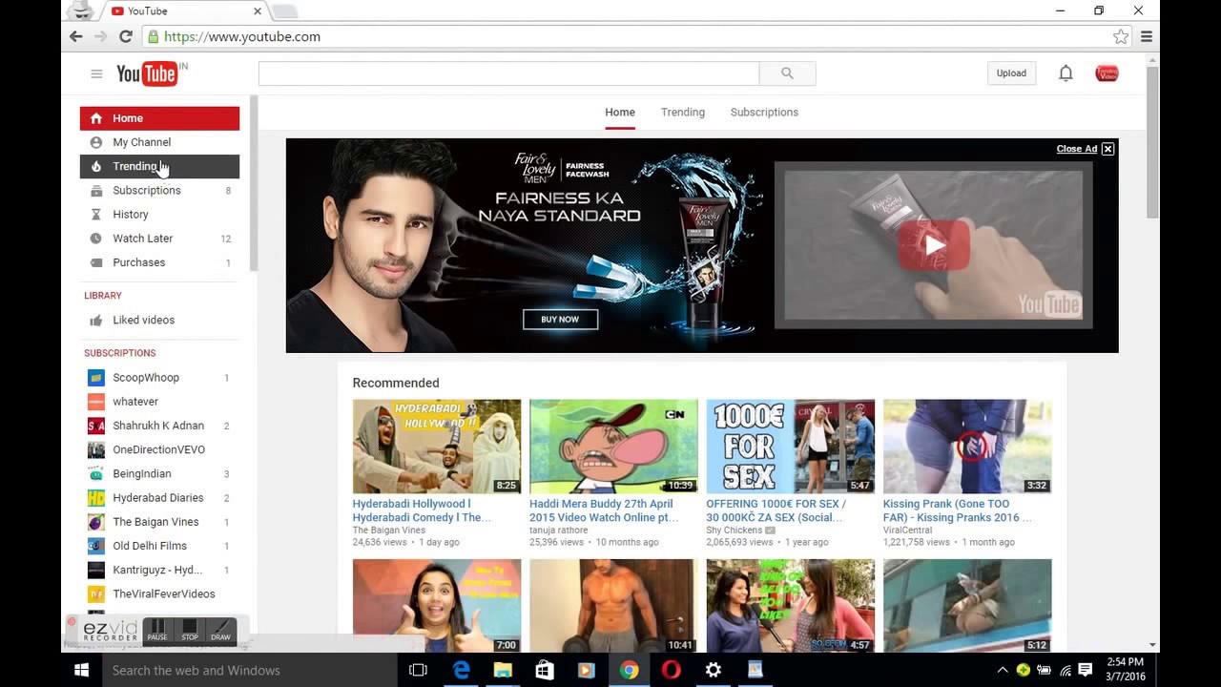This screenshot has width=1221, height=687.
Task: Click the secure lock icon in address bar
Action: click(x=152, y=36)
